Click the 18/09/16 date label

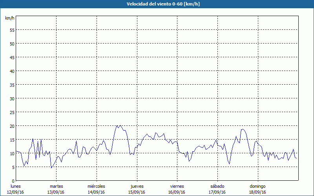pyautogui.click(x=257, y=192)
